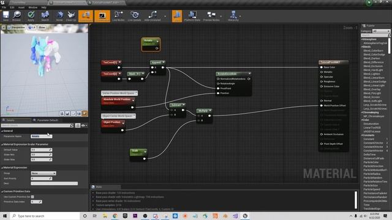Image resolution: width=392 pixels, height=220 pixels.
Task: Open viewport options arrow beside Perspective
Action: pos(4,28)
